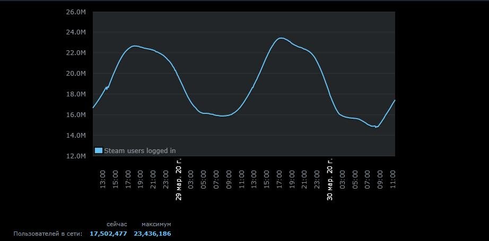Screen dimensions: 489x241
Task: Click the peak users value 23,436,186
Action: click(153, 234)
